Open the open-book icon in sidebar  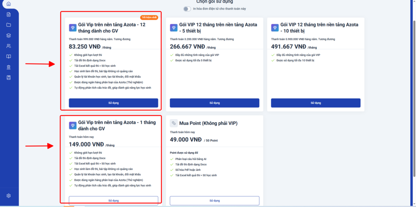(x=9, y=57)
